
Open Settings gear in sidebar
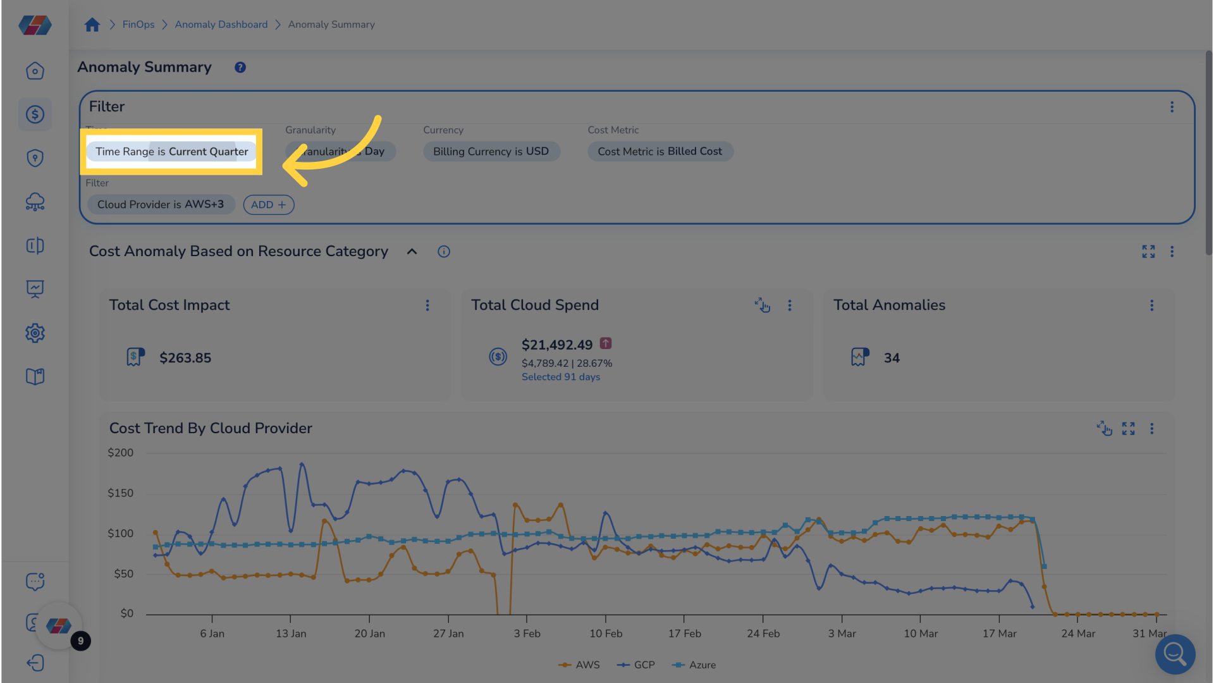click(x=35, y=333)
